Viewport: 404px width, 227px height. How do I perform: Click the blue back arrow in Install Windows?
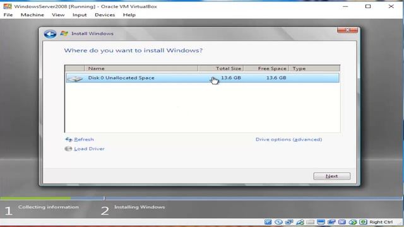(x=50, y=33)
